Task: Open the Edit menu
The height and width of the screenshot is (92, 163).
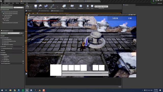Action: (x=5, y=3)
